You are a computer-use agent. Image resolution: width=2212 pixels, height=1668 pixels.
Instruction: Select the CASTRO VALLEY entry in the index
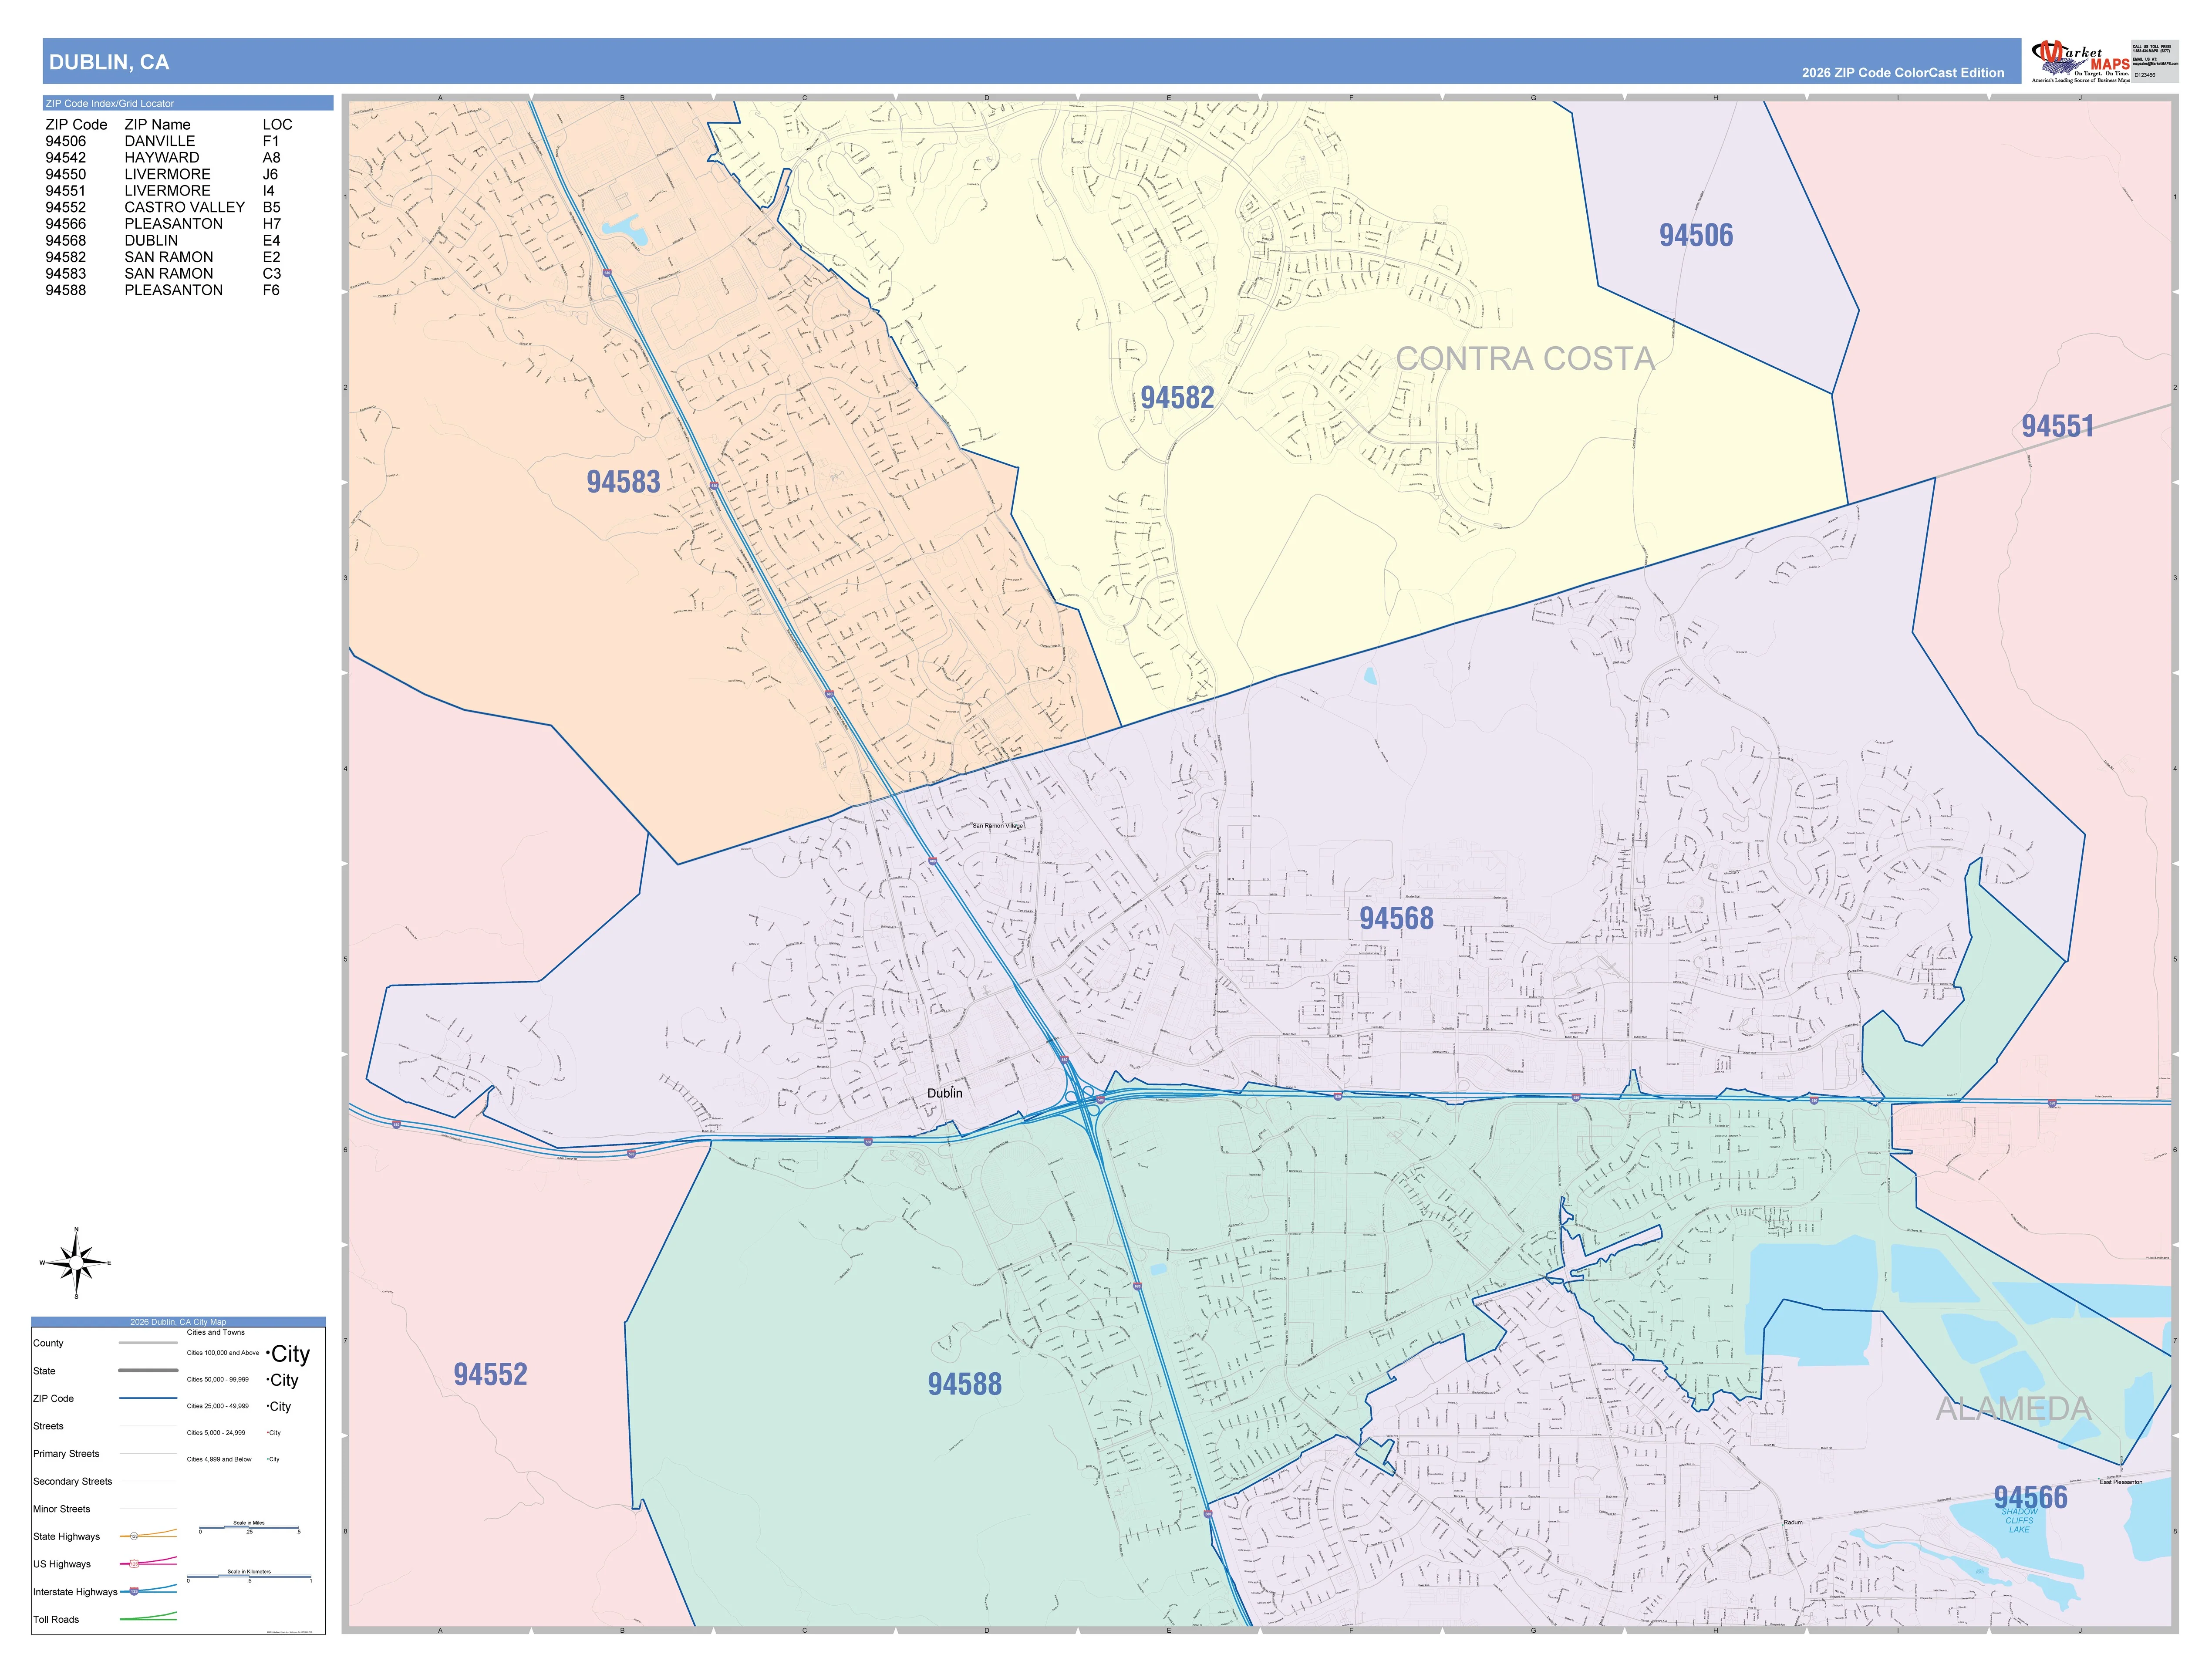185,207
